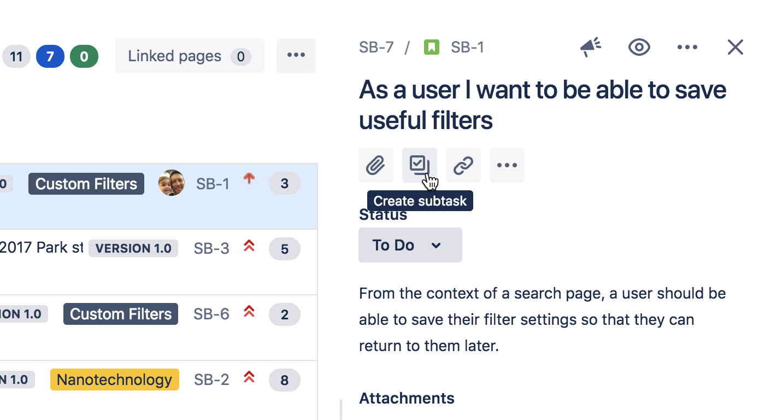Click the link issue icon
765x420 pixels.
tap(463, 165)
